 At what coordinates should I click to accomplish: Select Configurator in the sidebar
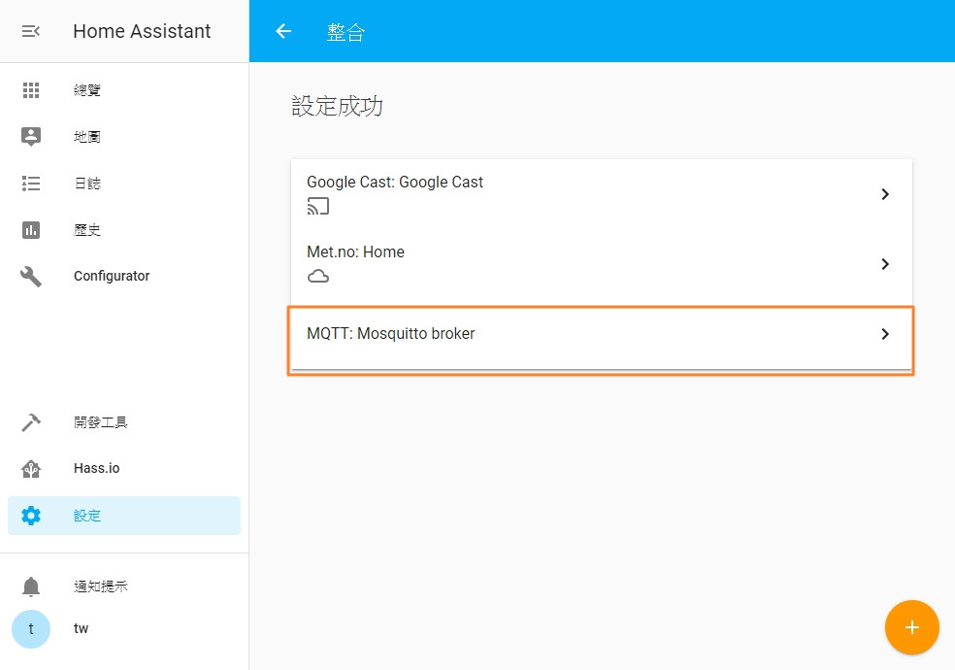point(124,276)
